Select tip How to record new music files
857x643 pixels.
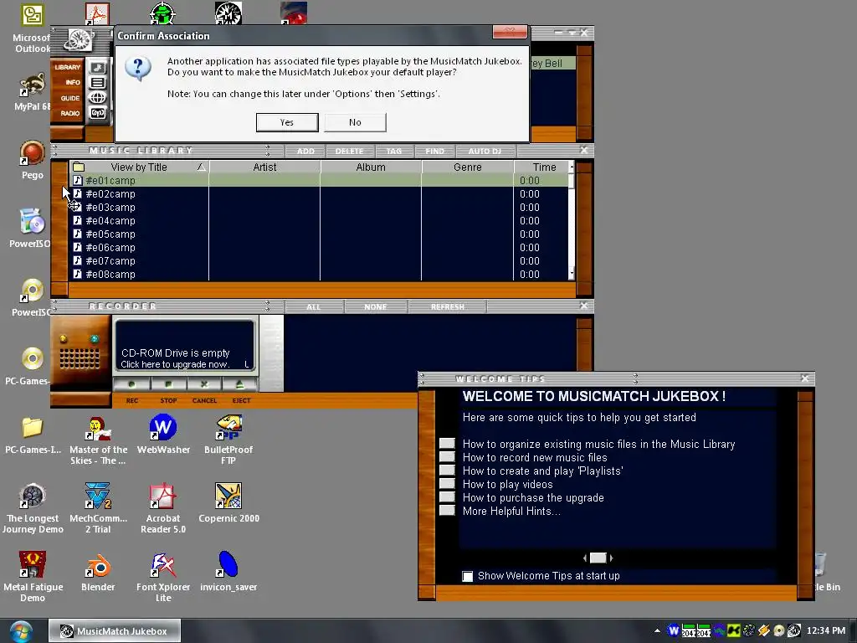pyautogui.click(x=447, y=456)
